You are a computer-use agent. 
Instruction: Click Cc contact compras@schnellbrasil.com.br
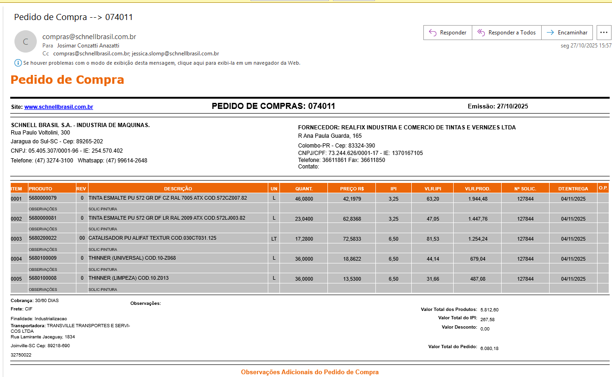point(91,54)
